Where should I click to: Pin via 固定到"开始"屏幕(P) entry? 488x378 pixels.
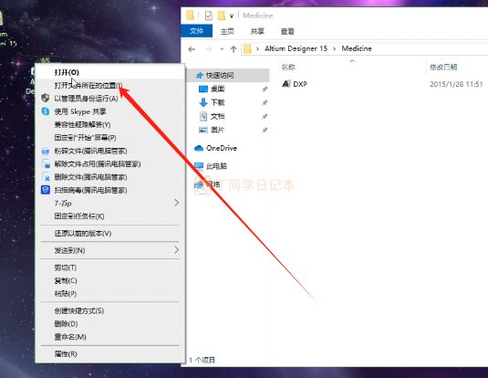point(109,138)
